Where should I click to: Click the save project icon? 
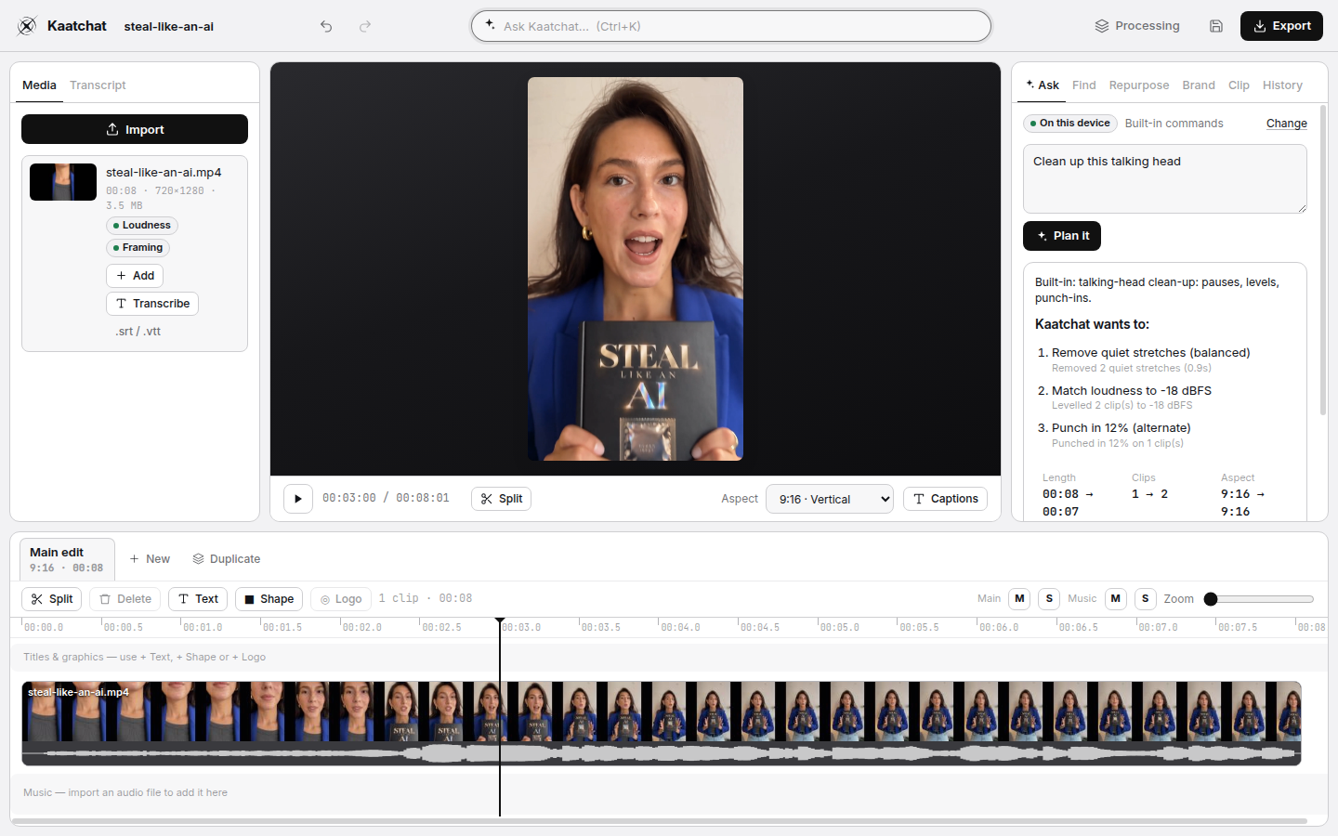(1216, 26)
